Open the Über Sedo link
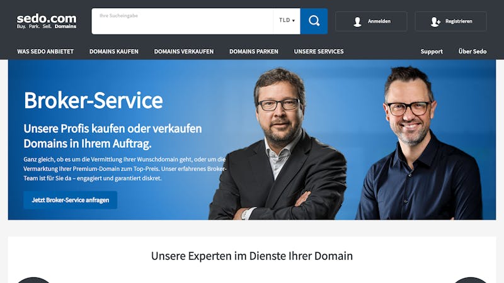This screenshot has width=504, height=283. pos(472,52)
